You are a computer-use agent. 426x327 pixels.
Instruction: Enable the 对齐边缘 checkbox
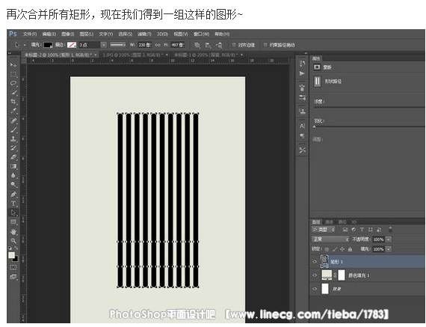coord(234,45)
